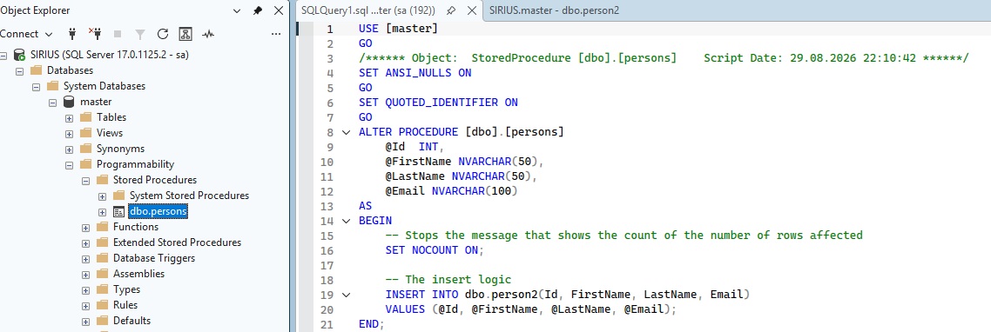Click the dbo.persons stored procedure icon
Screen dimensions: 991x332
coord(118,211)
